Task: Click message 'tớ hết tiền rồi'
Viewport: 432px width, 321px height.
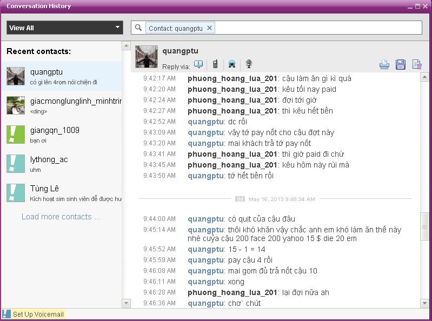Action: coord(251,176)
